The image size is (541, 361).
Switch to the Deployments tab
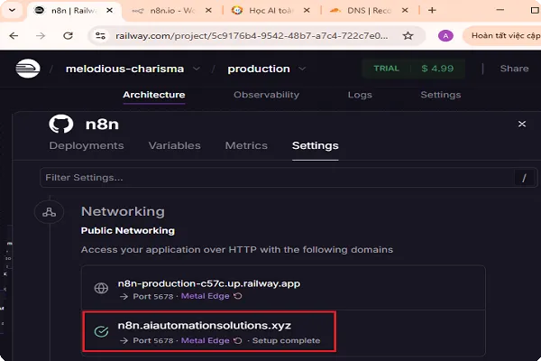tap(87, 145)
